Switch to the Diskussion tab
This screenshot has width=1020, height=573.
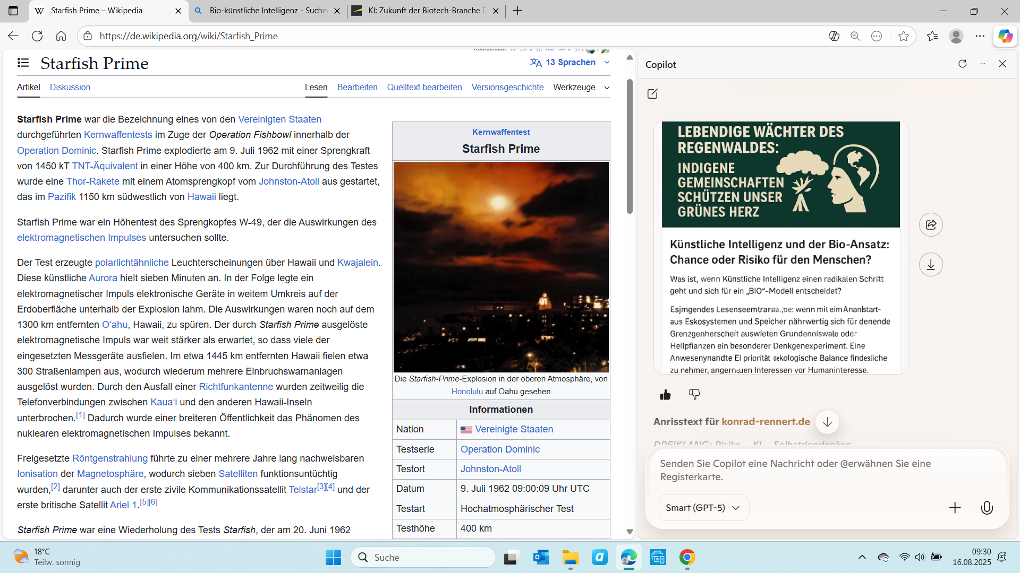tap(70, 88)
